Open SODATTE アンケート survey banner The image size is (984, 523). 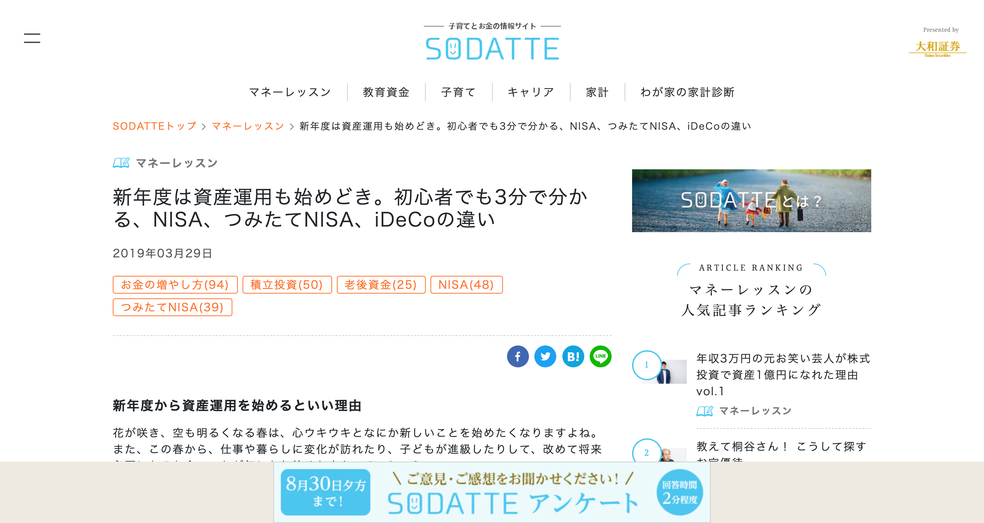tap(492, 493)
